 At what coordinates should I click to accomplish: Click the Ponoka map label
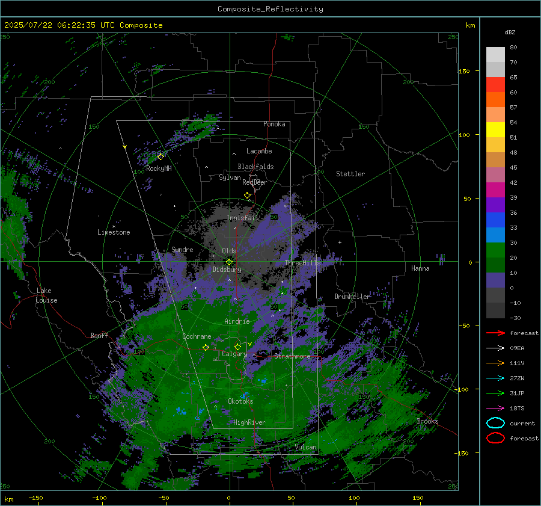pos(274,124)
